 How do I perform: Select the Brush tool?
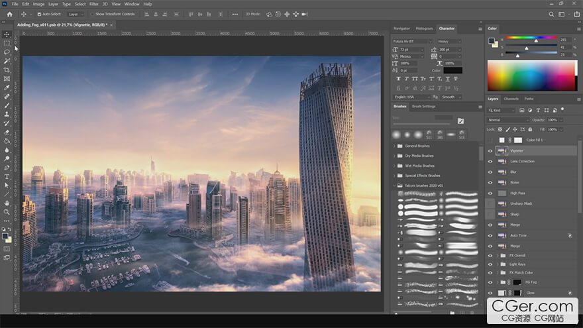(7, 105)
